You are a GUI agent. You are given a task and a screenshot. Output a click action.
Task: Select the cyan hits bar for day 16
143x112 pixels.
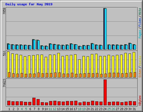tap(72, 47)
